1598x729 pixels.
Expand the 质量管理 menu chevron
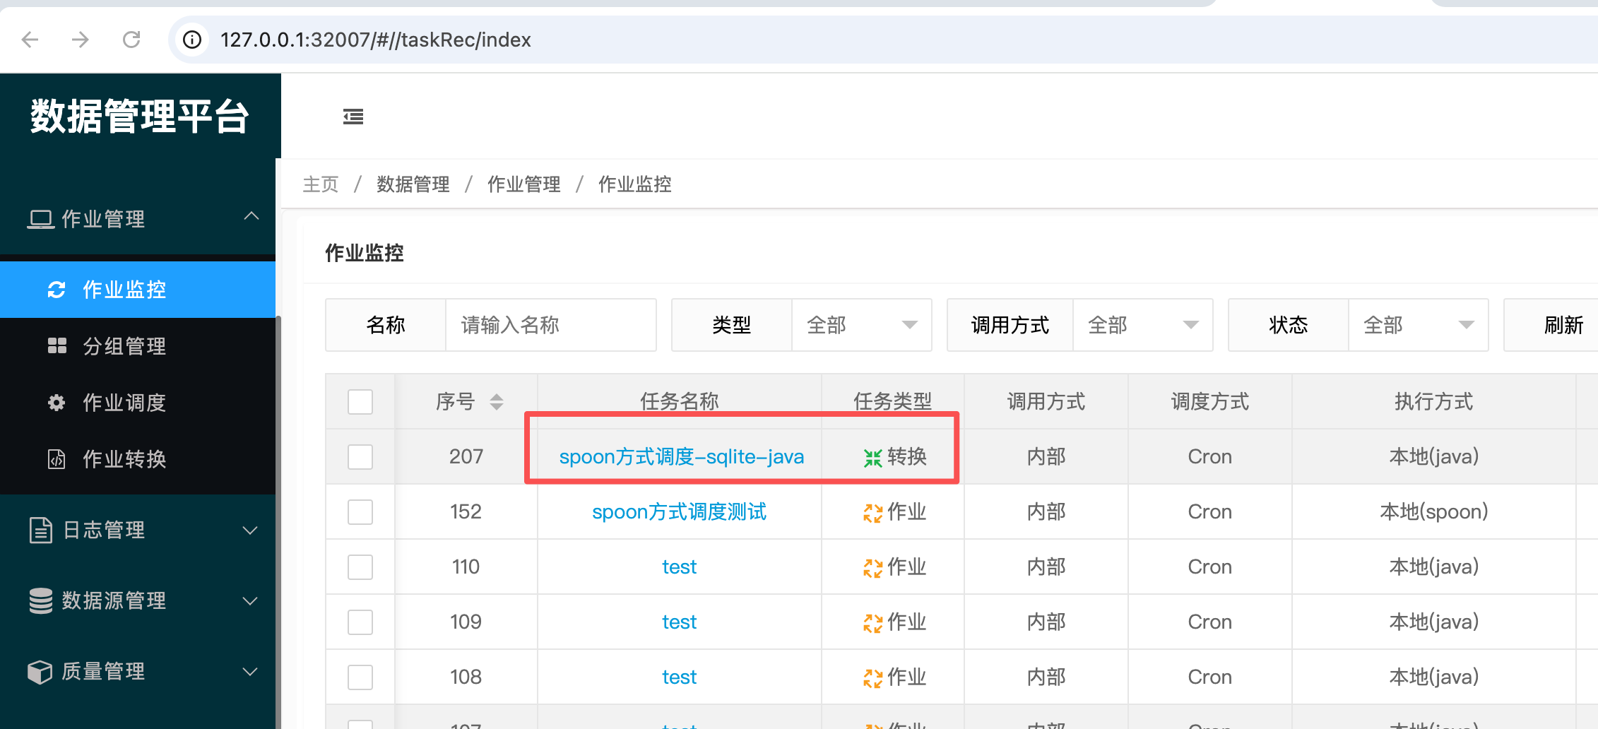[x=250, y=672]
